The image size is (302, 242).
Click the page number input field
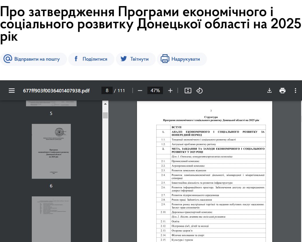click(x=107, y=91)
